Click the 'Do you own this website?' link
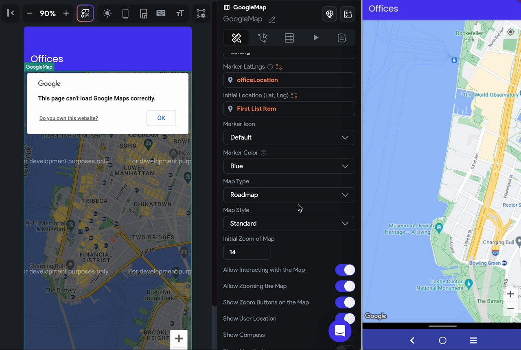The width and height of the screenshot is (521, 350). pos(68,118)
